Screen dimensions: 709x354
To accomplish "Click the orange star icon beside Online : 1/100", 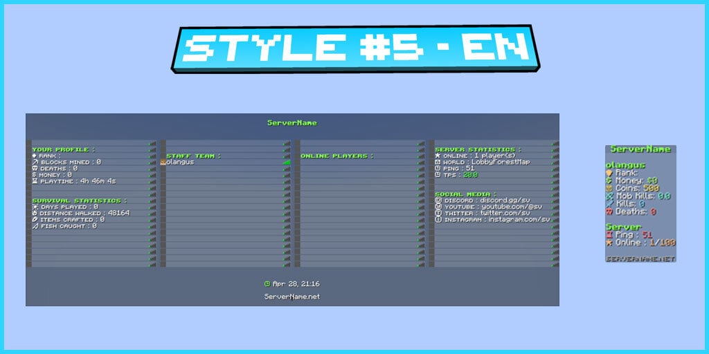I will (609, 243).
